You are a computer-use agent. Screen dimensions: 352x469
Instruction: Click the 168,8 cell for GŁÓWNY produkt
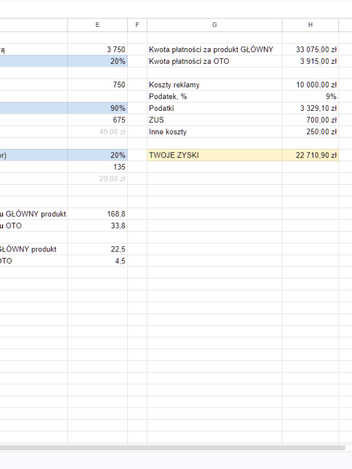click(x=97, y=214)
